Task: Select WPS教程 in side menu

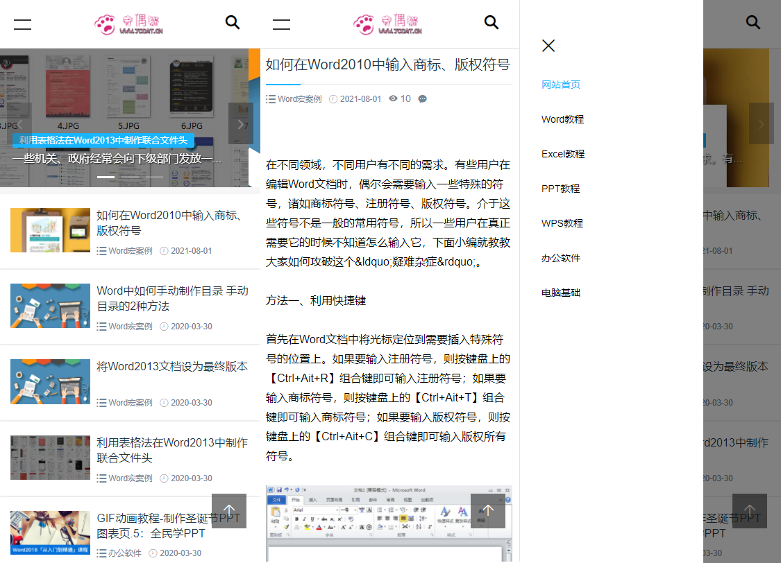Action: [562, 223]
